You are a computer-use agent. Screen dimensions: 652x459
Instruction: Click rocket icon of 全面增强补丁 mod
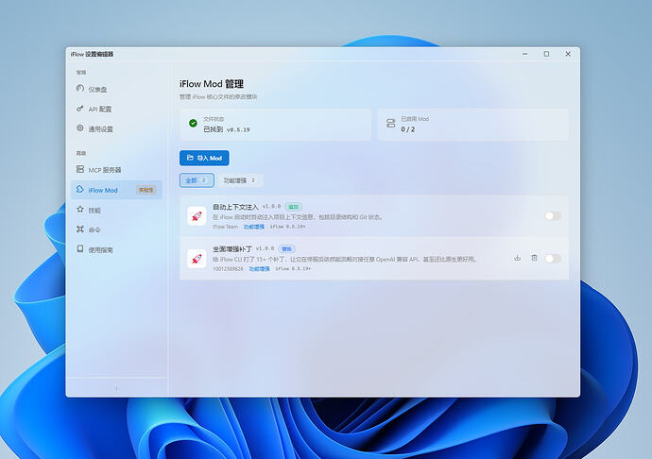coord(197,259)
